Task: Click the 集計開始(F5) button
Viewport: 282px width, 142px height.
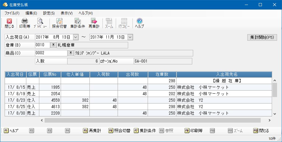Action: click(262, 37)
